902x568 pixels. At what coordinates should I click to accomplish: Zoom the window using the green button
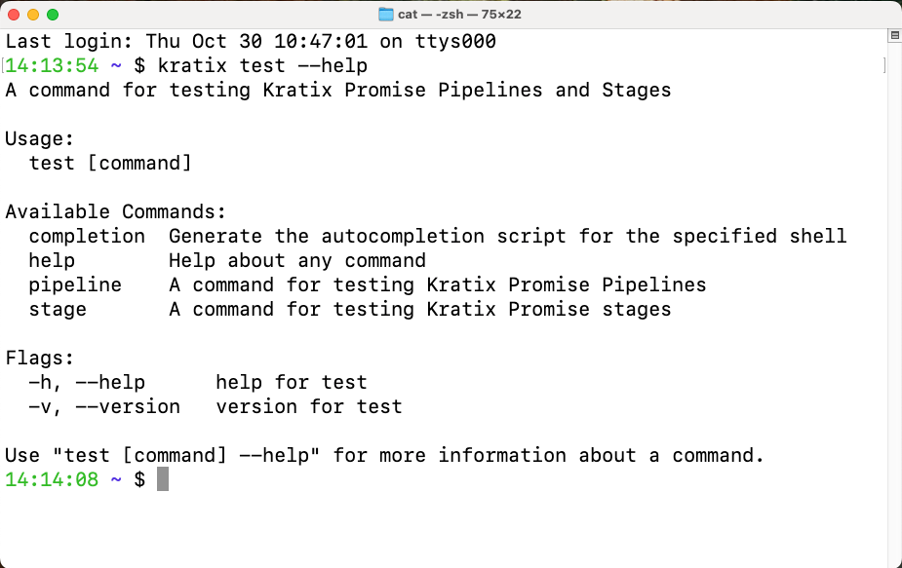pyautogui.click(x=53, y=15)
